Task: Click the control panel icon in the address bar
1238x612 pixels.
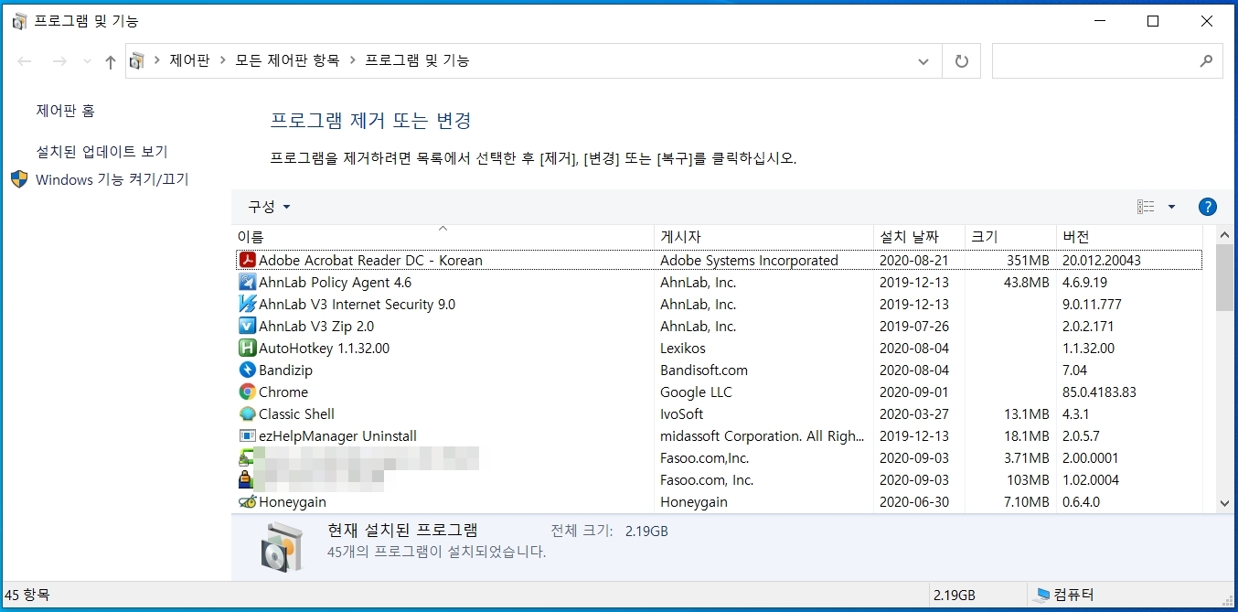Action: click(x=137, y=61)
